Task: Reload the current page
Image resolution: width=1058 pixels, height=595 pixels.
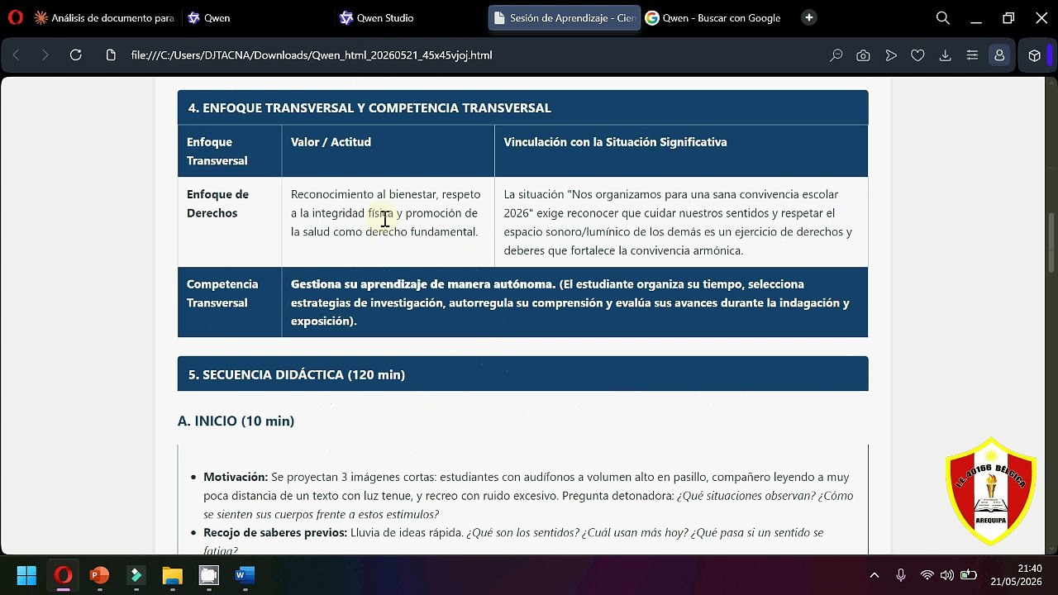Action: [76, 55]
